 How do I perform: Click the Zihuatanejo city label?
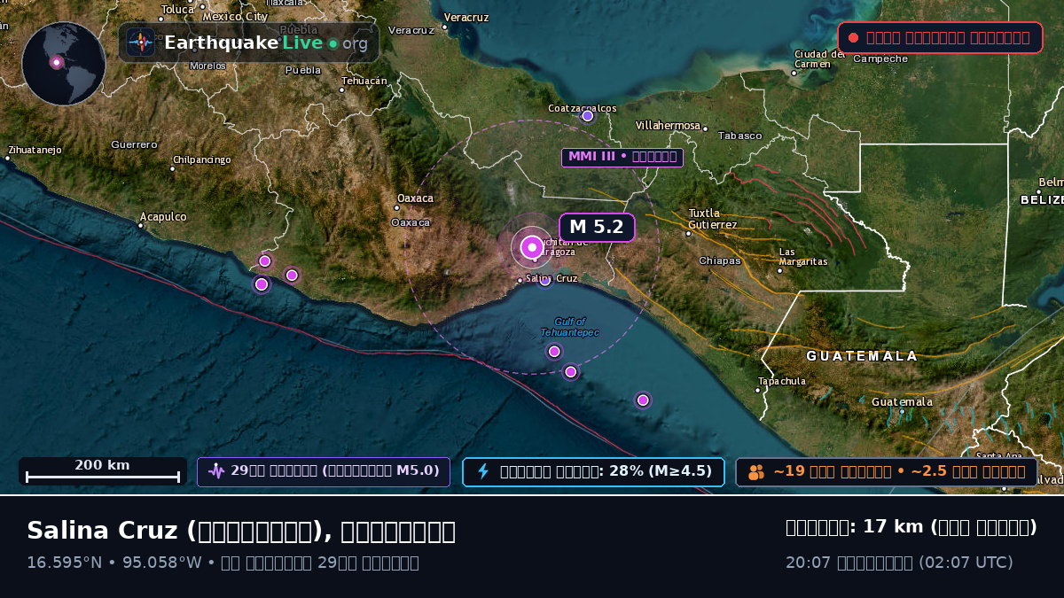pyautogui.click(x=35, y=151)
